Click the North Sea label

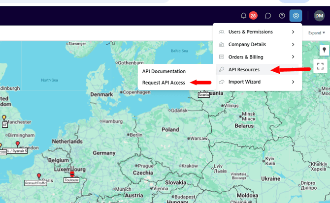coord(49,80)
